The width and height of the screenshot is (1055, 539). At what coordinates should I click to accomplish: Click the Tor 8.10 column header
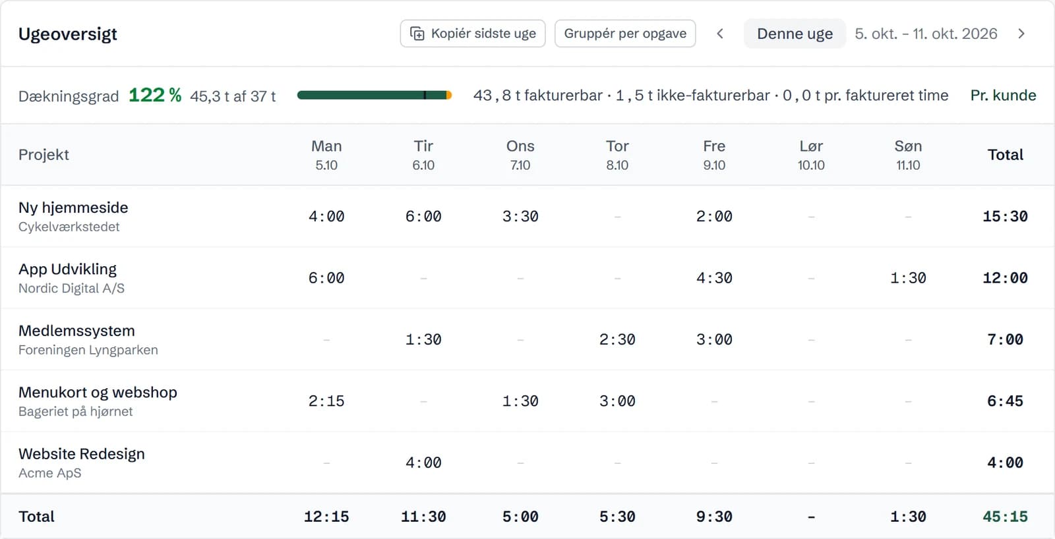point(617,155)
